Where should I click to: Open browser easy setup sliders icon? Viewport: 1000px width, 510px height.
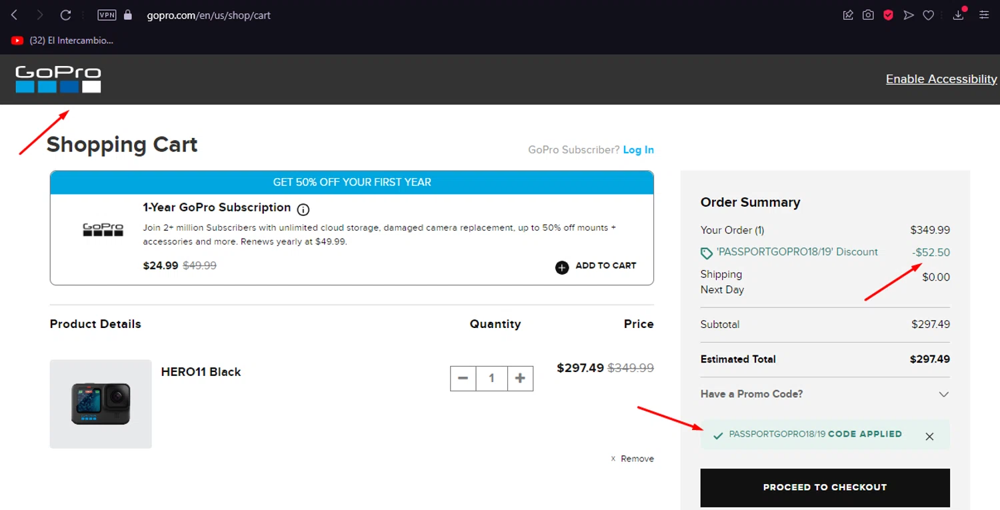[x=984, y=15]
